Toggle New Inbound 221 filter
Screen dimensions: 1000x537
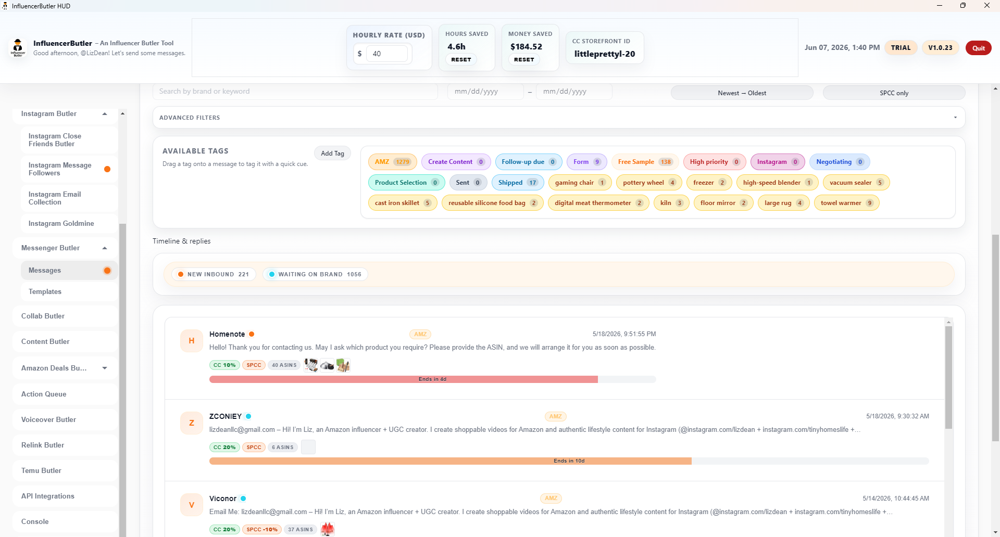point(214,274)
